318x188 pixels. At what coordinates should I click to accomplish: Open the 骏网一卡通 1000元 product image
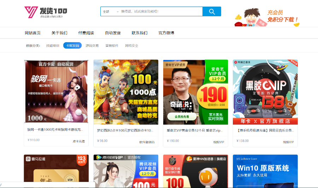(x=56, y=91)
